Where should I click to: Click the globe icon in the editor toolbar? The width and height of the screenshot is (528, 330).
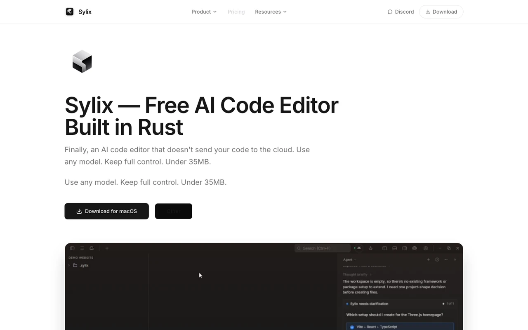pos(414,248)
